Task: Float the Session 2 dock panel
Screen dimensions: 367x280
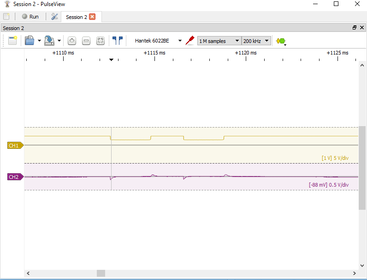Action: pos(355,28)
